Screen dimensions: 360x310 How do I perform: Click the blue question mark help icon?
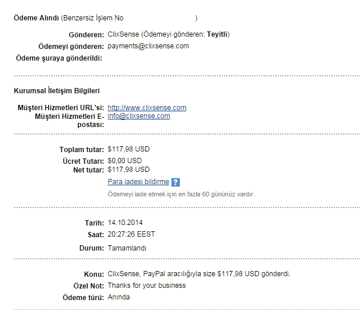point(176,182)
